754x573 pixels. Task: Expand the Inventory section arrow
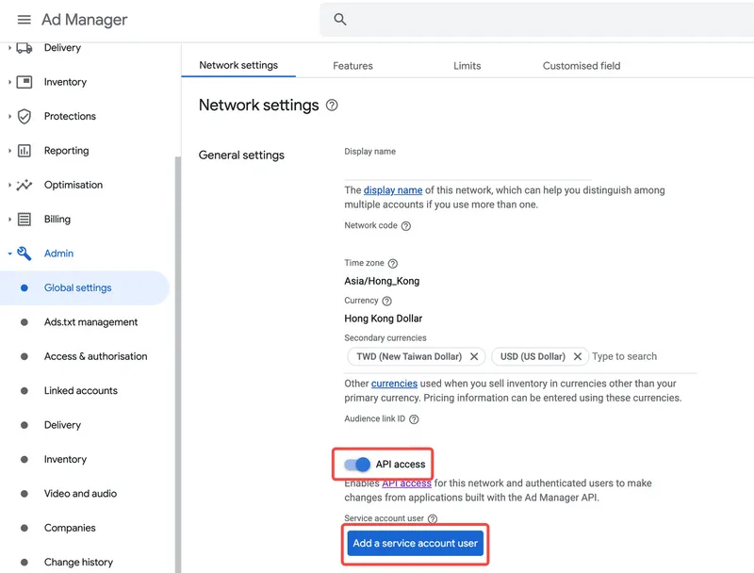pos(9,82)
